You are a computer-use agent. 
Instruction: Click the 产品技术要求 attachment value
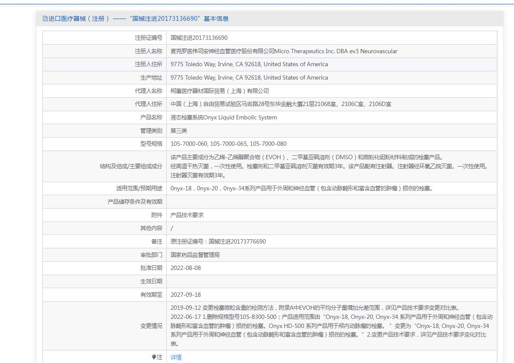[x=187, y=215]
